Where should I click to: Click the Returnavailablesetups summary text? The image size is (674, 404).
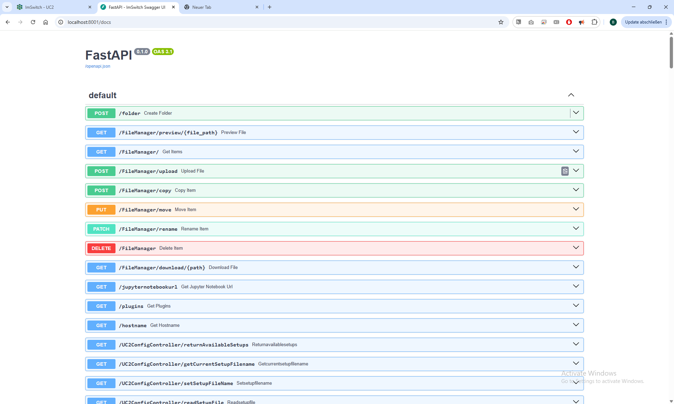click(275, 345)
